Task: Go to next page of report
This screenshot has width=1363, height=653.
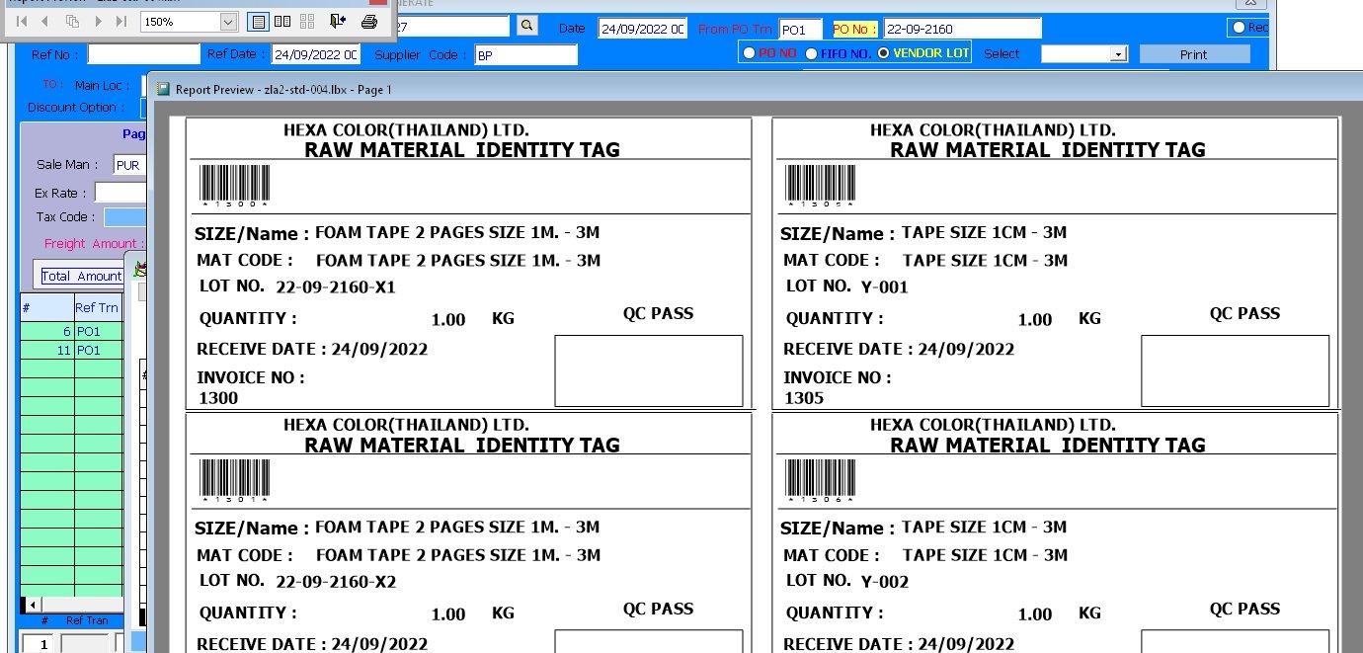Action: pyautogui.click(x=98, y=21)
